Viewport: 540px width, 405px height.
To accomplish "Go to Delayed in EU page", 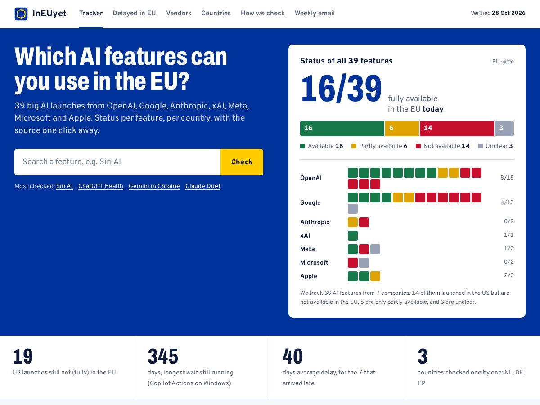I will coord(134,13).
